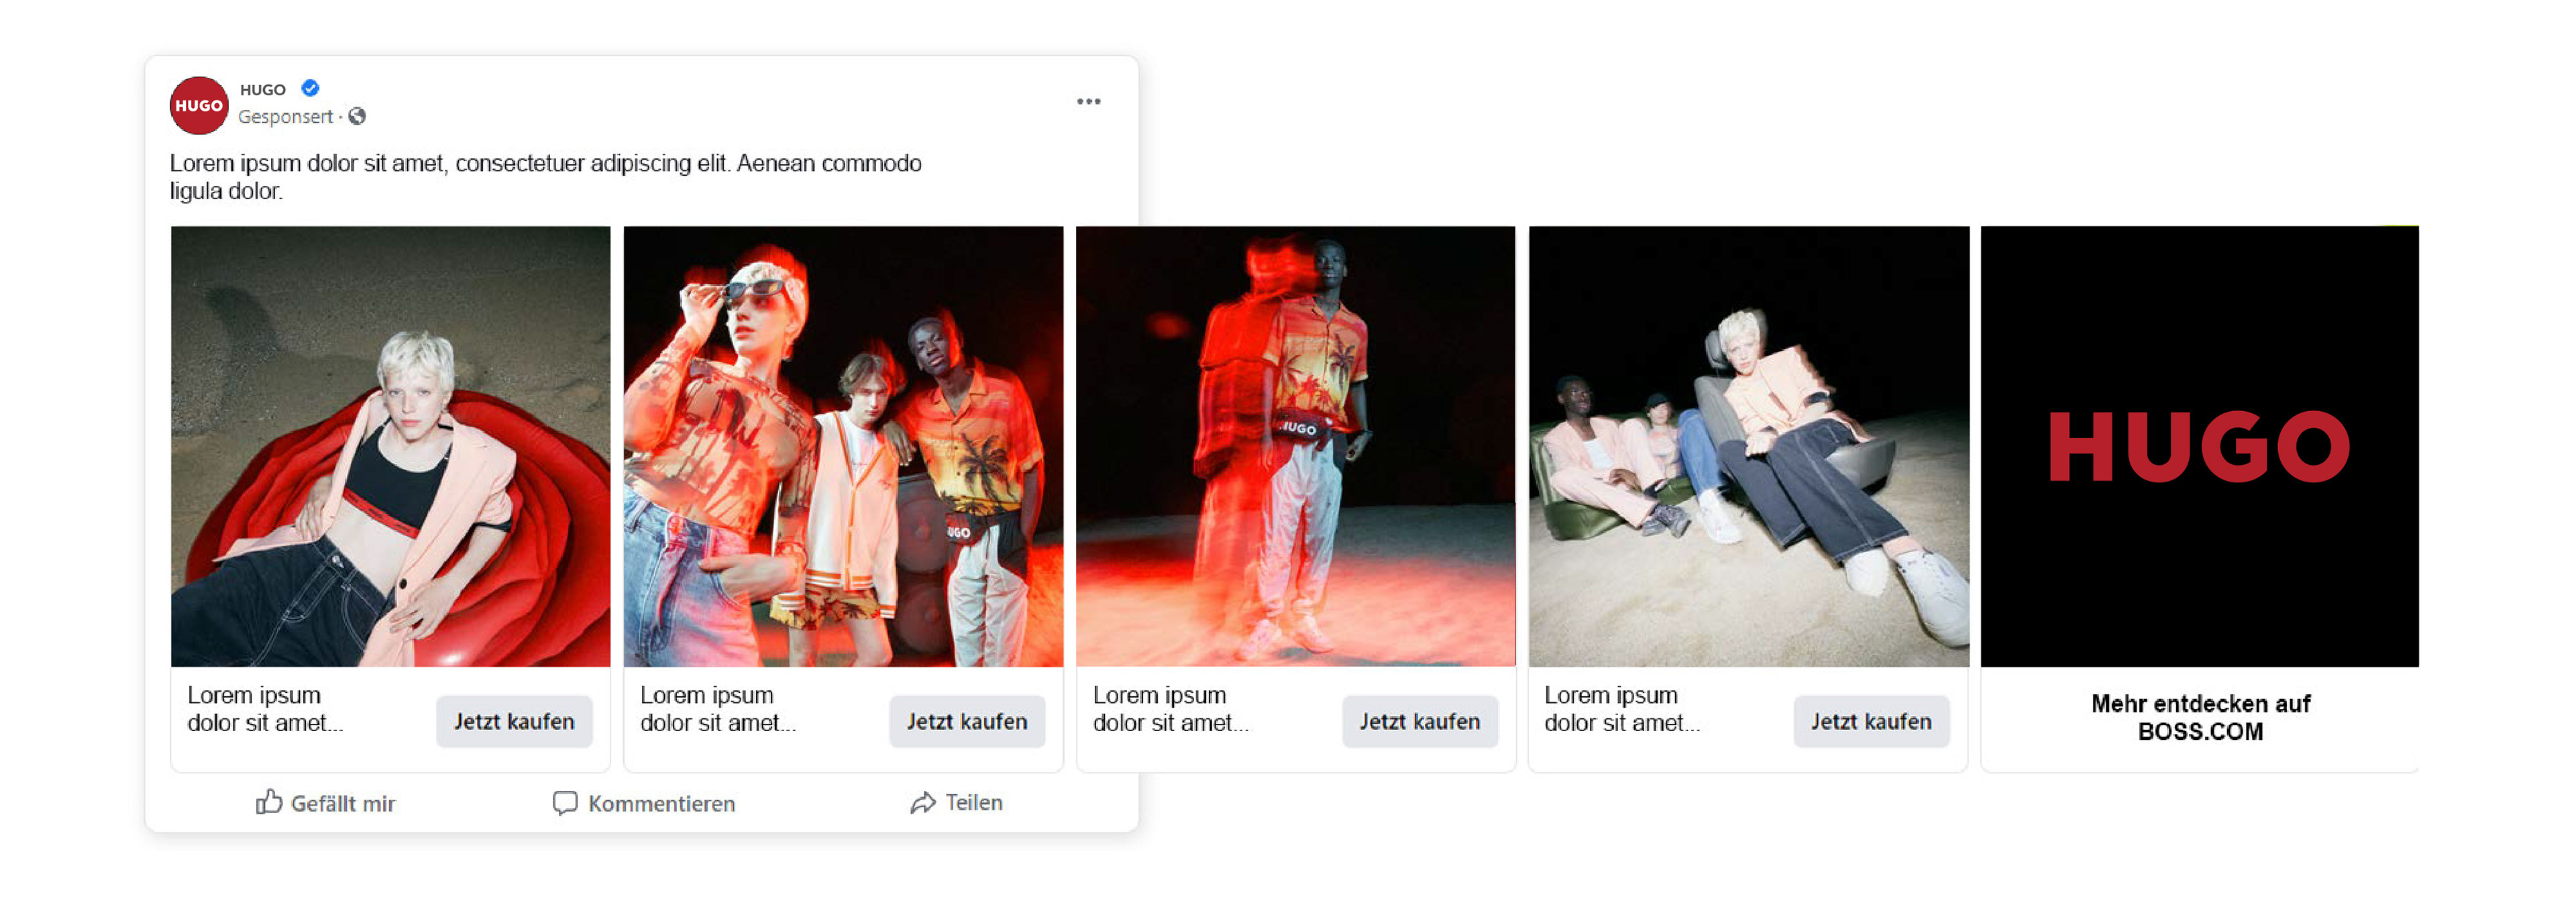Open the black HUGO logo card image
2576x921 pixels.
tap(2199, 446)
